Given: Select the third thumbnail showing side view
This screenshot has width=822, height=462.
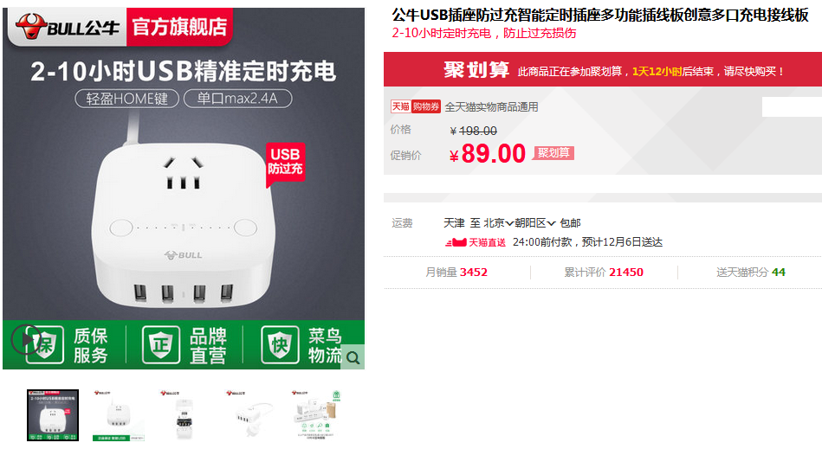Looking at the screenshot, I should 184,415.
